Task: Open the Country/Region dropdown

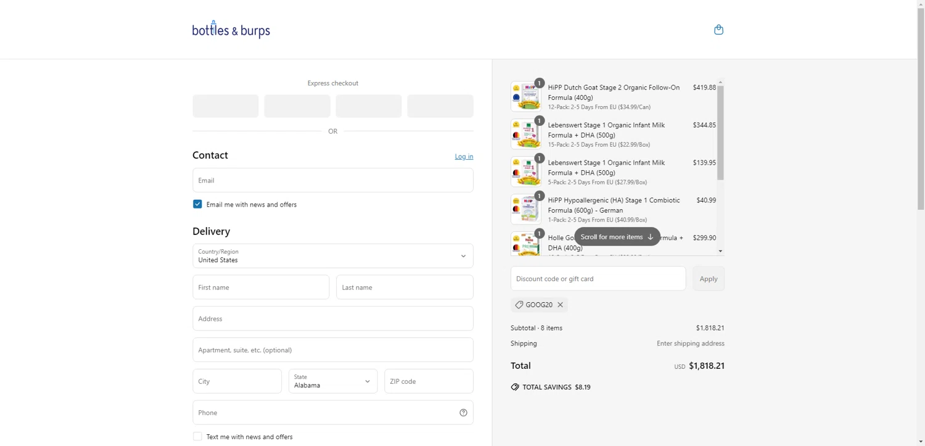Action: click(333, 256)
